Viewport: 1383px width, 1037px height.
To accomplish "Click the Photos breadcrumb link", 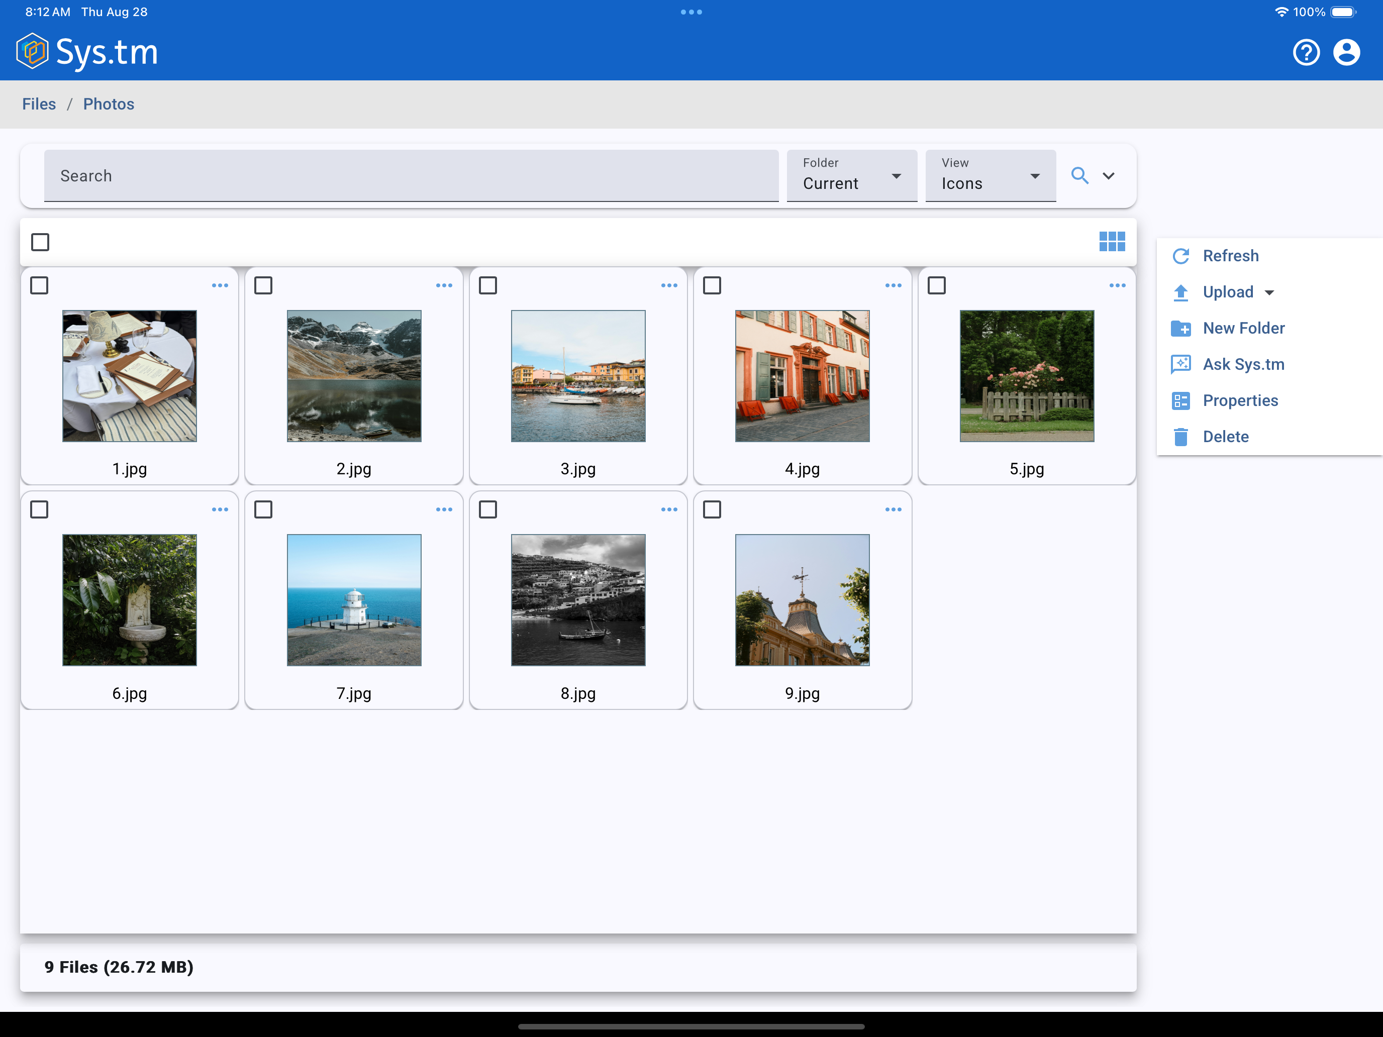I will 109,104.
